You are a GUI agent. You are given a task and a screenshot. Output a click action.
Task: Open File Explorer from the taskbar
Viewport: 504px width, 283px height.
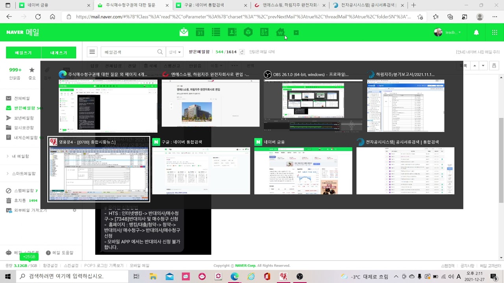click(x=153, y=276)
